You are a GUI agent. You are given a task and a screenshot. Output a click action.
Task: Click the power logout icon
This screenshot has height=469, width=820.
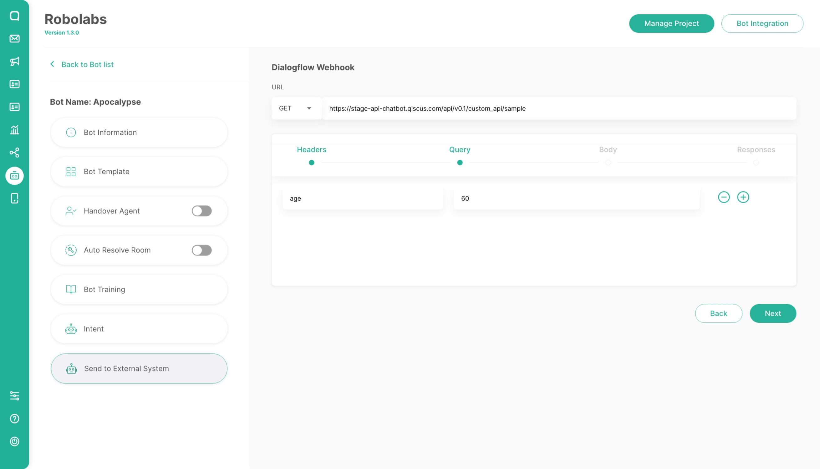click(14, 441)
